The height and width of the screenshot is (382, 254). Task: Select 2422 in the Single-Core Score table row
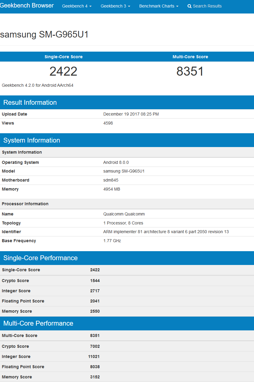95,270
